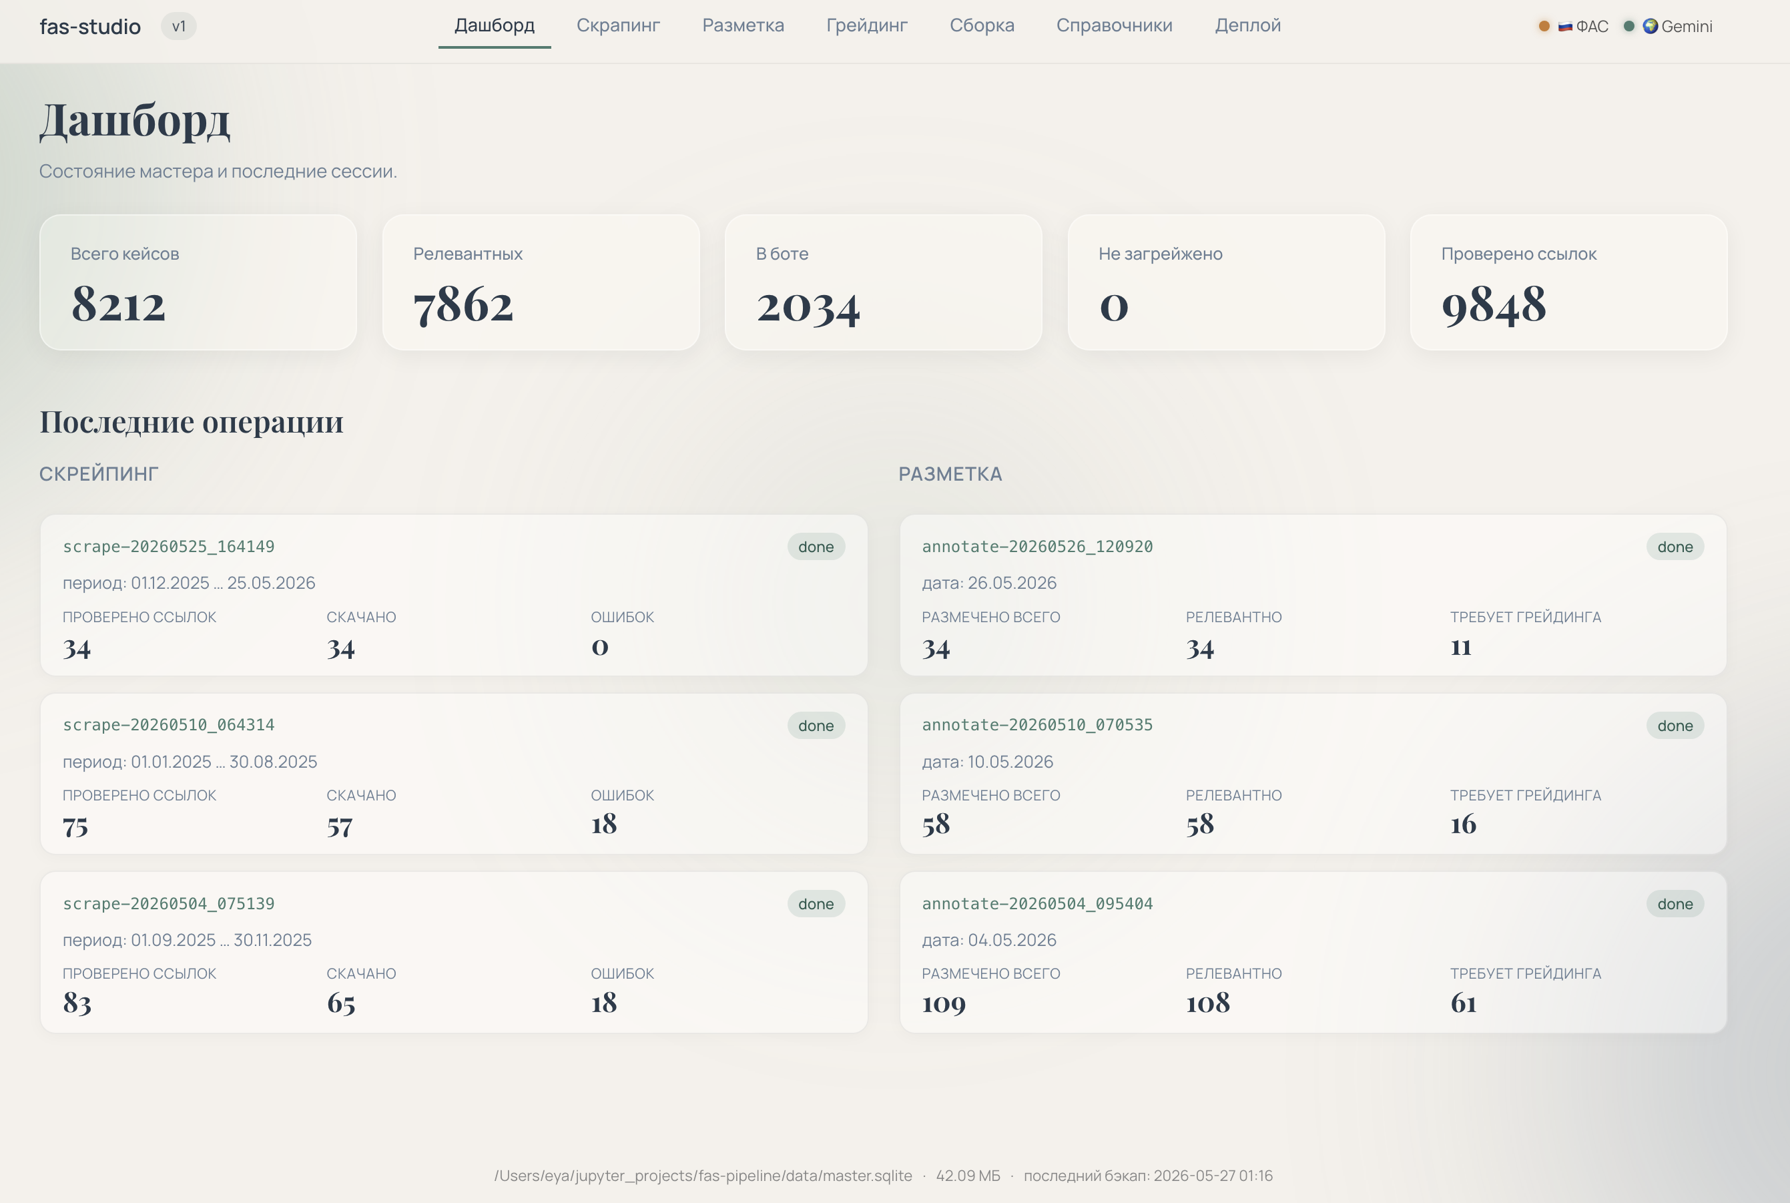
Task: Click the последний бэкап timestamp in footer
Action: [x=1148, y=1176]
